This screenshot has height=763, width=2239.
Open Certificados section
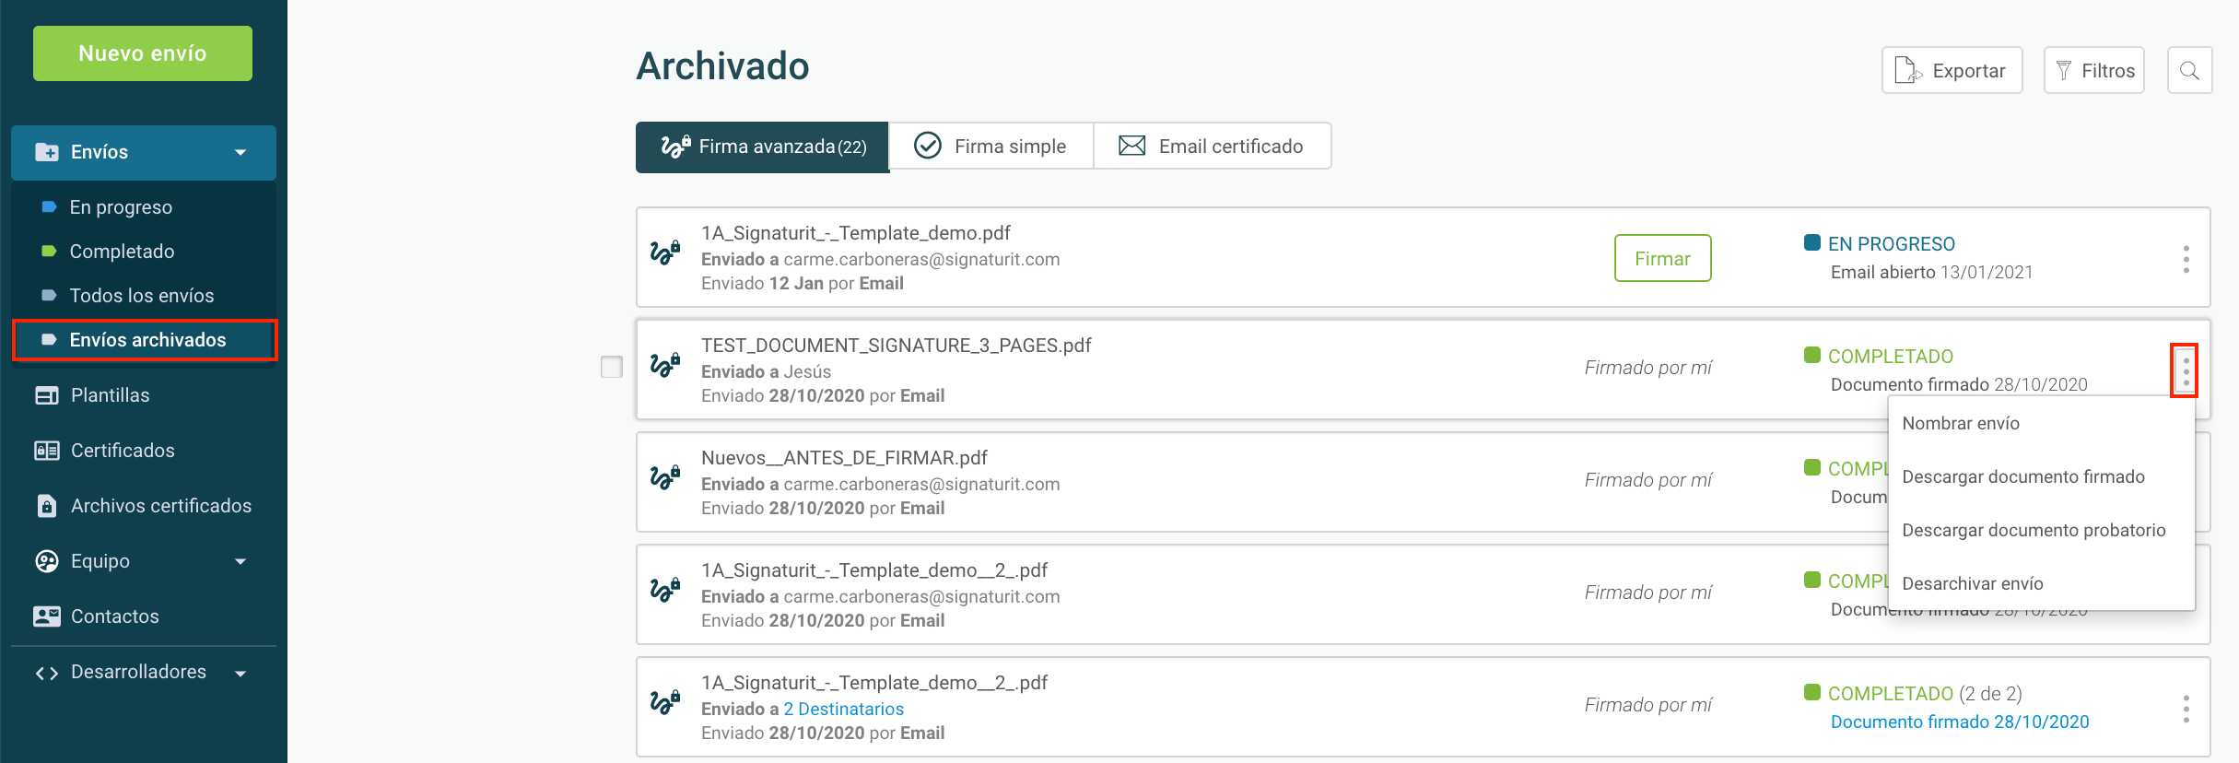(123, 451)
